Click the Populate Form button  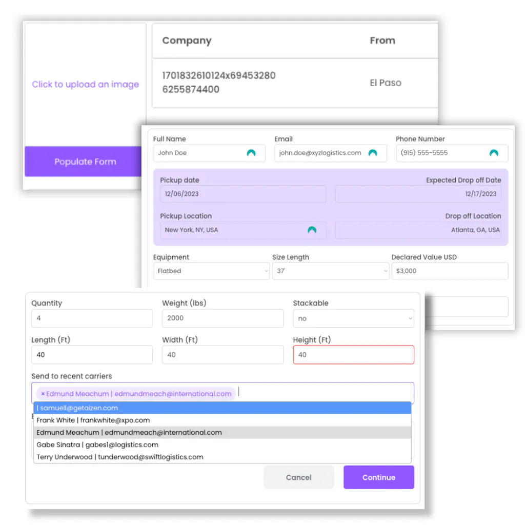(85, 161)
